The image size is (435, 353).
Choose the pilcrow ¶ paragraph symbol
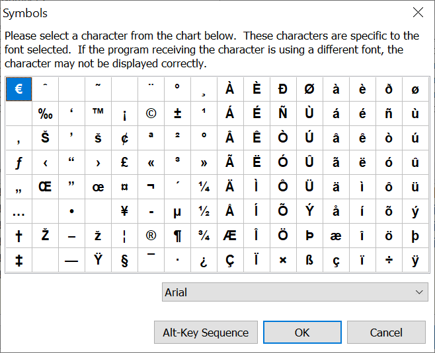click(x=177, y=236)
